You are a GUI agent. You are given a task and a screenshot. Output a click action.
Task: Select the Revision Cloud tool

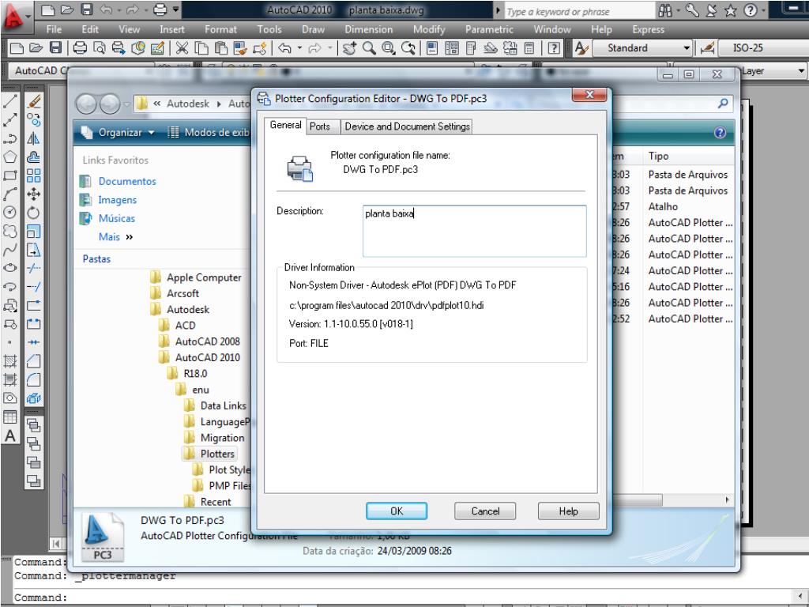9,231
